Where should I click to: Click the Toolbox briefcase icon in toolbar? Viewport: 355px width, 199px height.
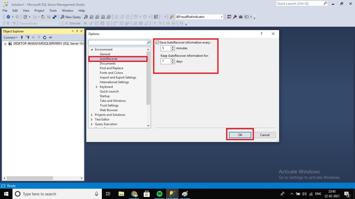(241, 17)
